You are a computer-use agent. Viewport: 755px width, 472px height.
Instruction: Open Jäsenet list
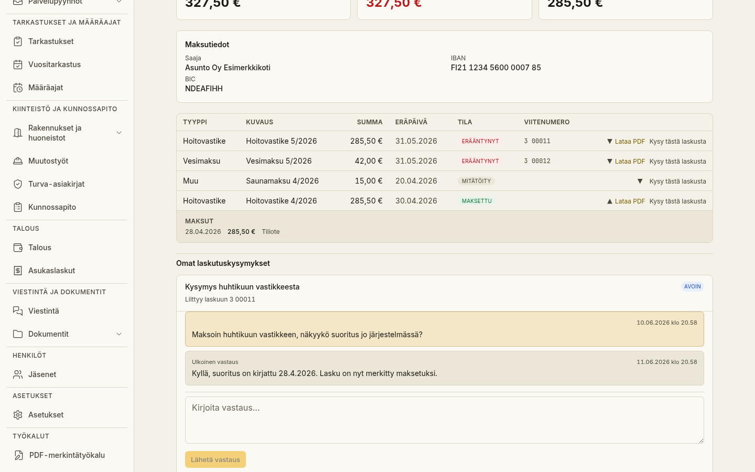click(x=67, y=374)
